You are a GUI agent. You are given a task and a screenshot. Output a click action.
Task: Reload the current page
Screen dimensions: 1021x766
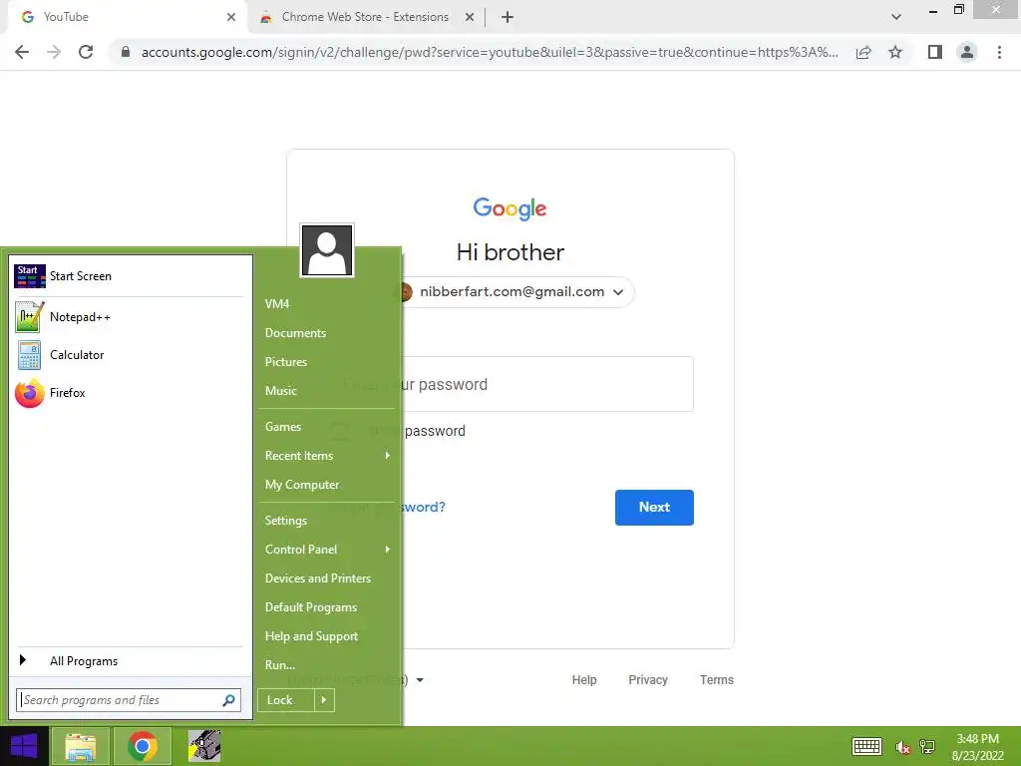pyautogui.click(x=86, y=52)
